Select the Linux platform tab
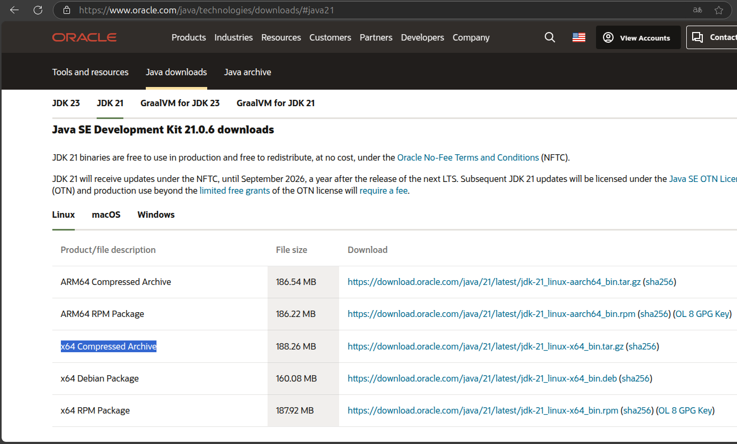This screenshot has height=444, width=737. [x=64, y=215]
